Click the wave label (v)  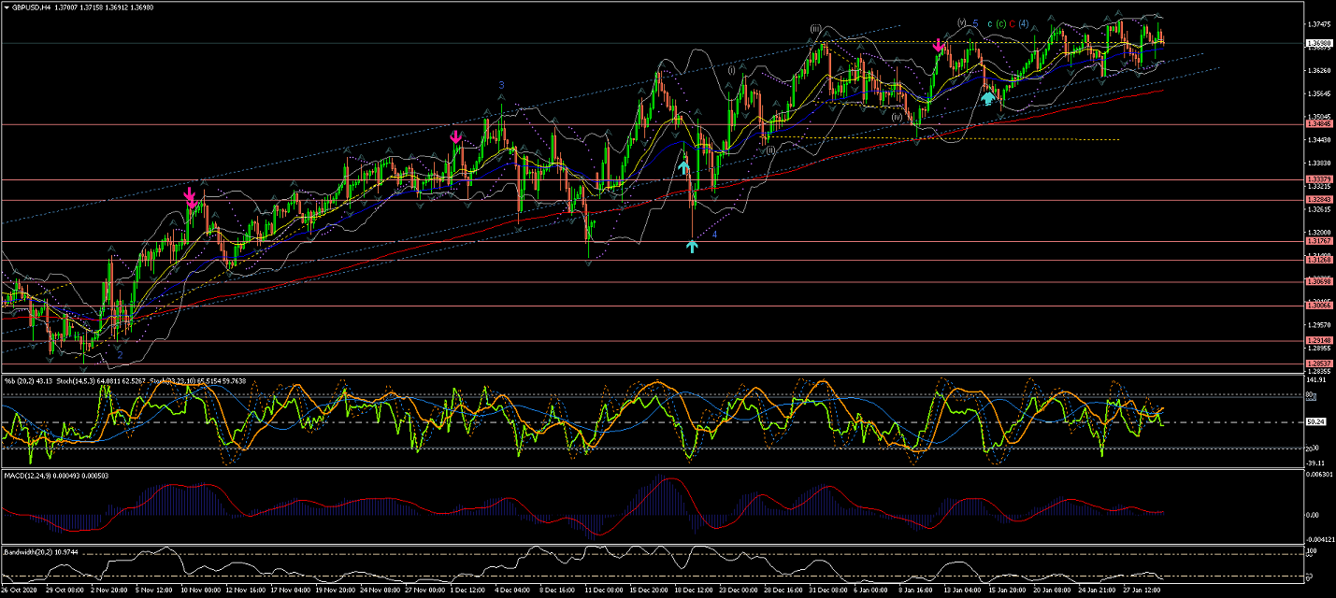pos(961,22)
